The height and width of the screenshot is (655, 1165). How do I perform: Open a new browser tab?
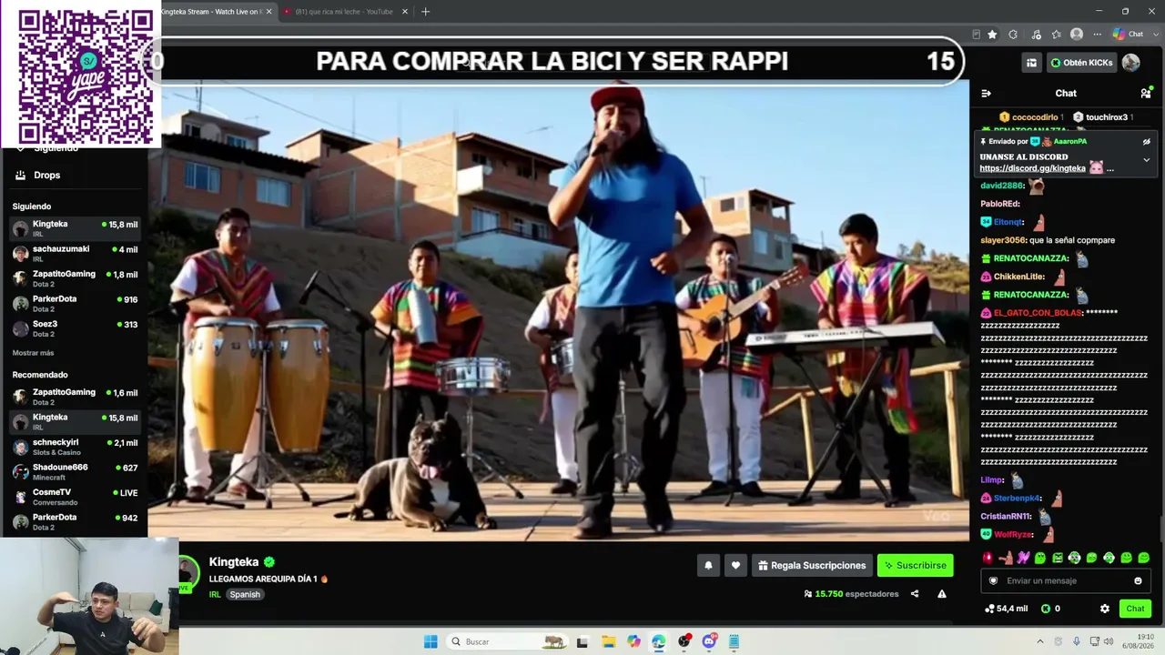(425, 12)
